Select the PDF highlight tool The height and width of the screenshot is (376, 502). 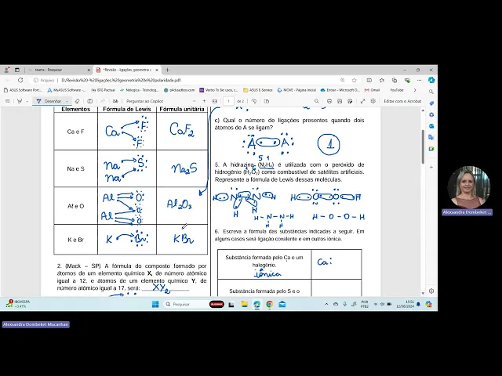point(20,101)
